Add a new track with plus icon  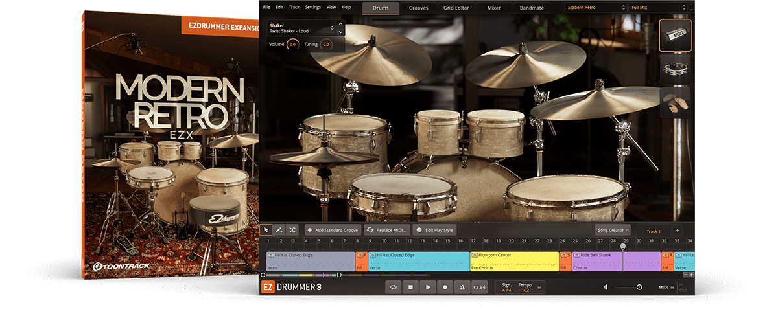678,230
